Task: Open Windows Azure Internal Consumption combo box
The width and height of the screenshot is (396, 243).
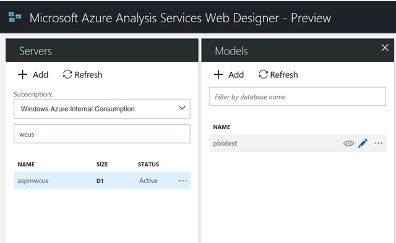Action: click(101, 109)
